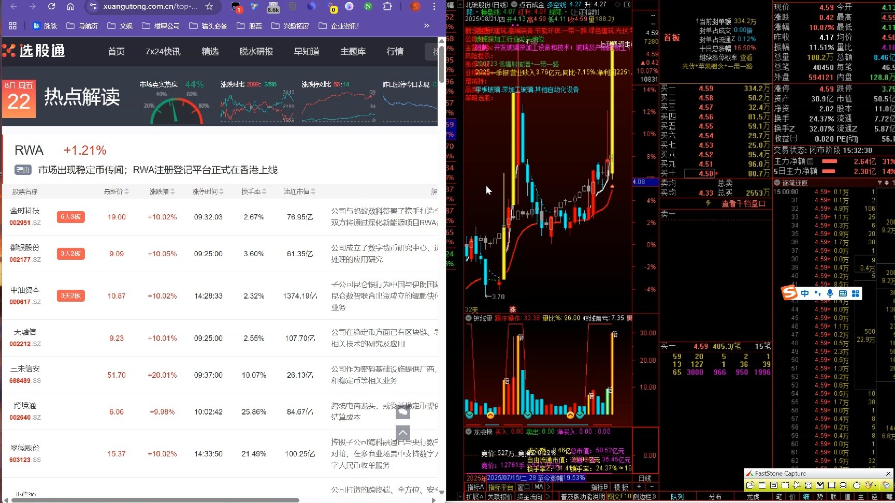The height and width of the screenshot is (503, 895).
Task: Open the browser apps grid icon
Action: coord(13,25)
